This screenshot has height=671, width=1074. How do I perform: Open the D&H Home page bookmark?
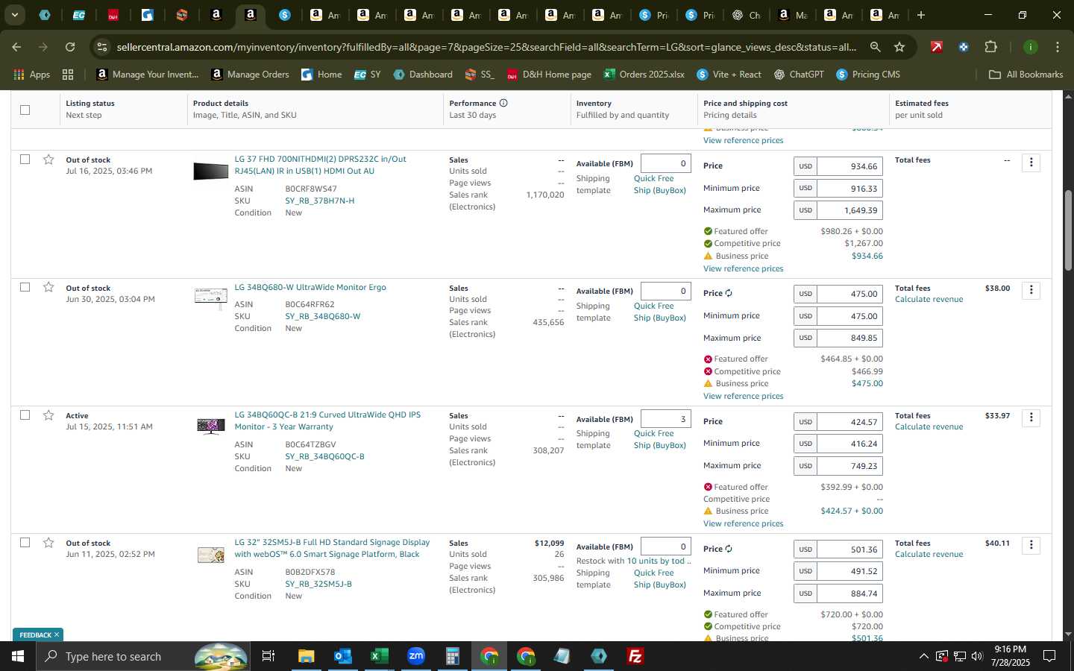tap(548, 75)
